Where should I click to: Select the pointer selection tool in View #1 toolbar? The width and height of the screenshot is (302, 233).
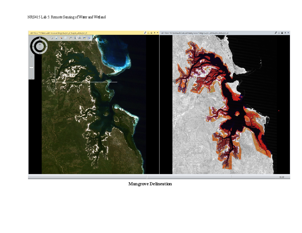point(52,38)
